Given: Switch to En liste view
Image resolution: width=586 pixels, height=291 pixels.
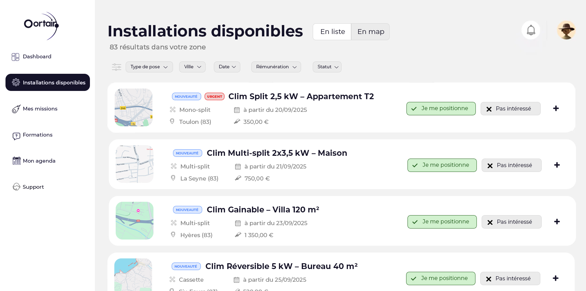Looking at the screenshot, I should click(332, 32).
